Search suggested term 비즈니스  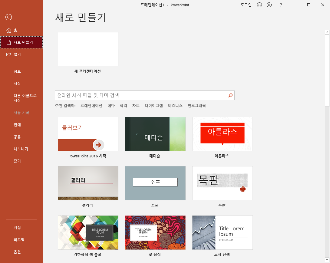tap(175, 106)
